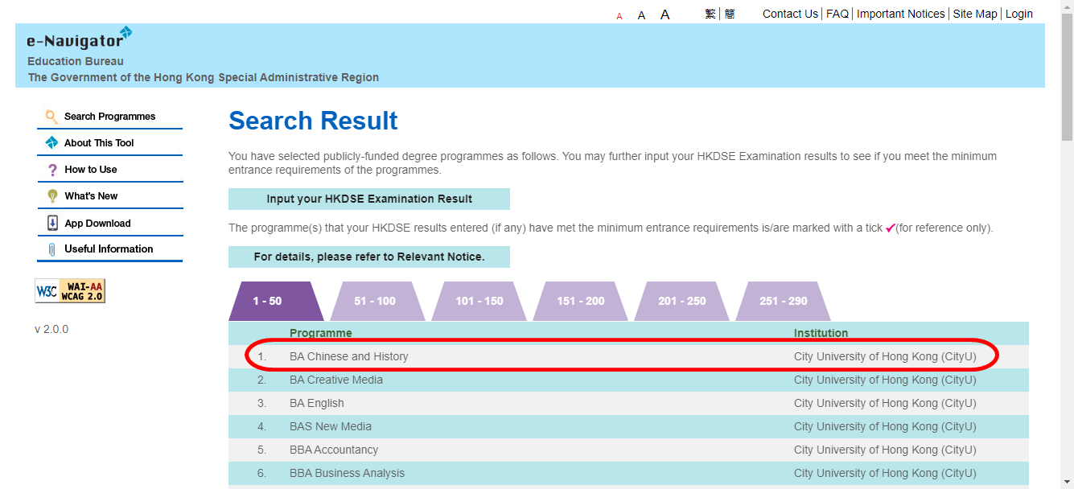
Task: Switch to the 151 - 200 results tab
Action: point(580,302)
